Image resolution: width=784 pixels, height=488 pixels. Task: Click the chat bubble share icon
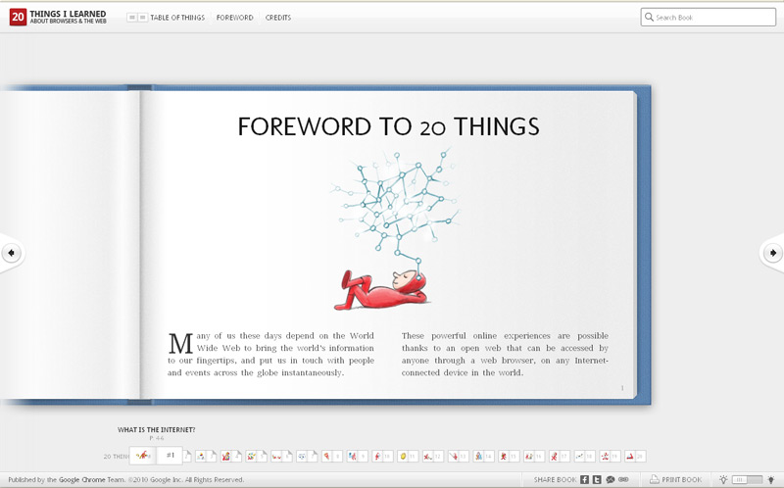tap(610, 479)
